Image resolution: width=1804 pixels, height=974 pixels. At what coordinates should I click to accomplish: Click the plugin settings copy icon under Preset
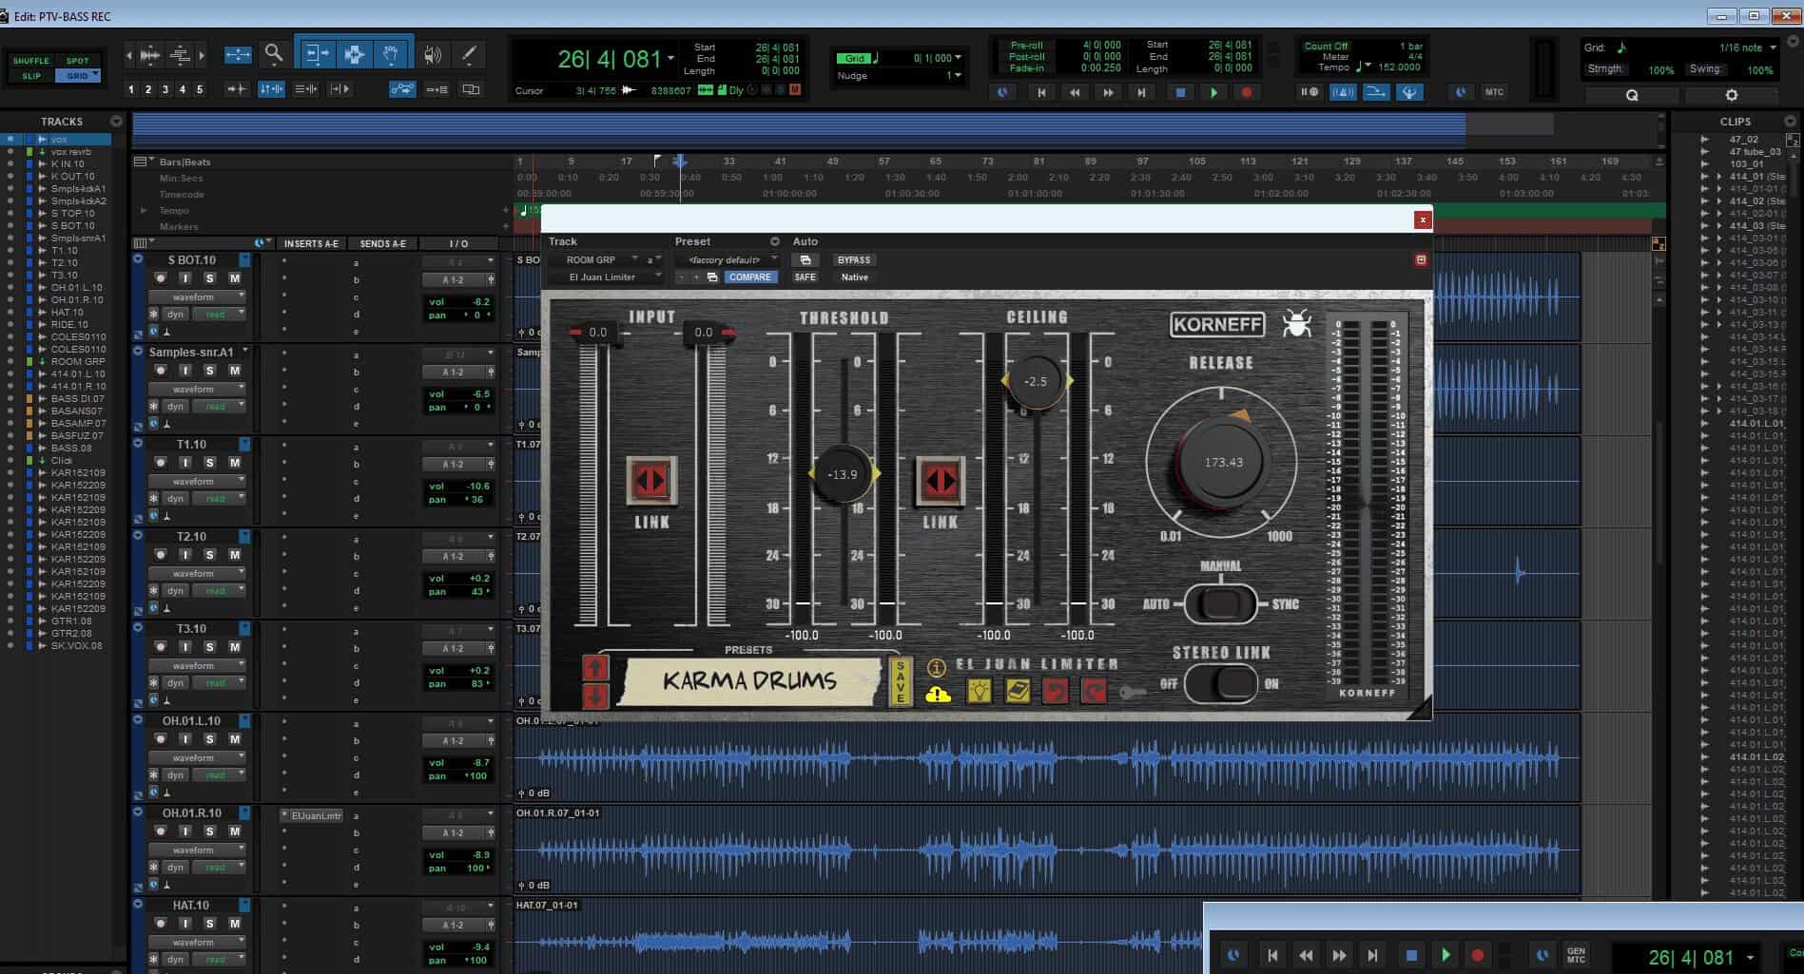point(712,277)
